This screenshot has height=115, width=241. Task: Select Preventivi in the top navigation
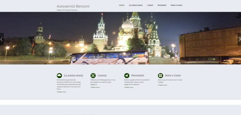click(162, 5)
